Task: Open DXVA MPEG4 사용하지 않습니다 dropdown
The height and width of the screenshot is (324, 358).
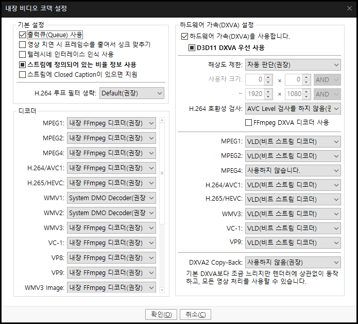Action: [x=293, y=171]
